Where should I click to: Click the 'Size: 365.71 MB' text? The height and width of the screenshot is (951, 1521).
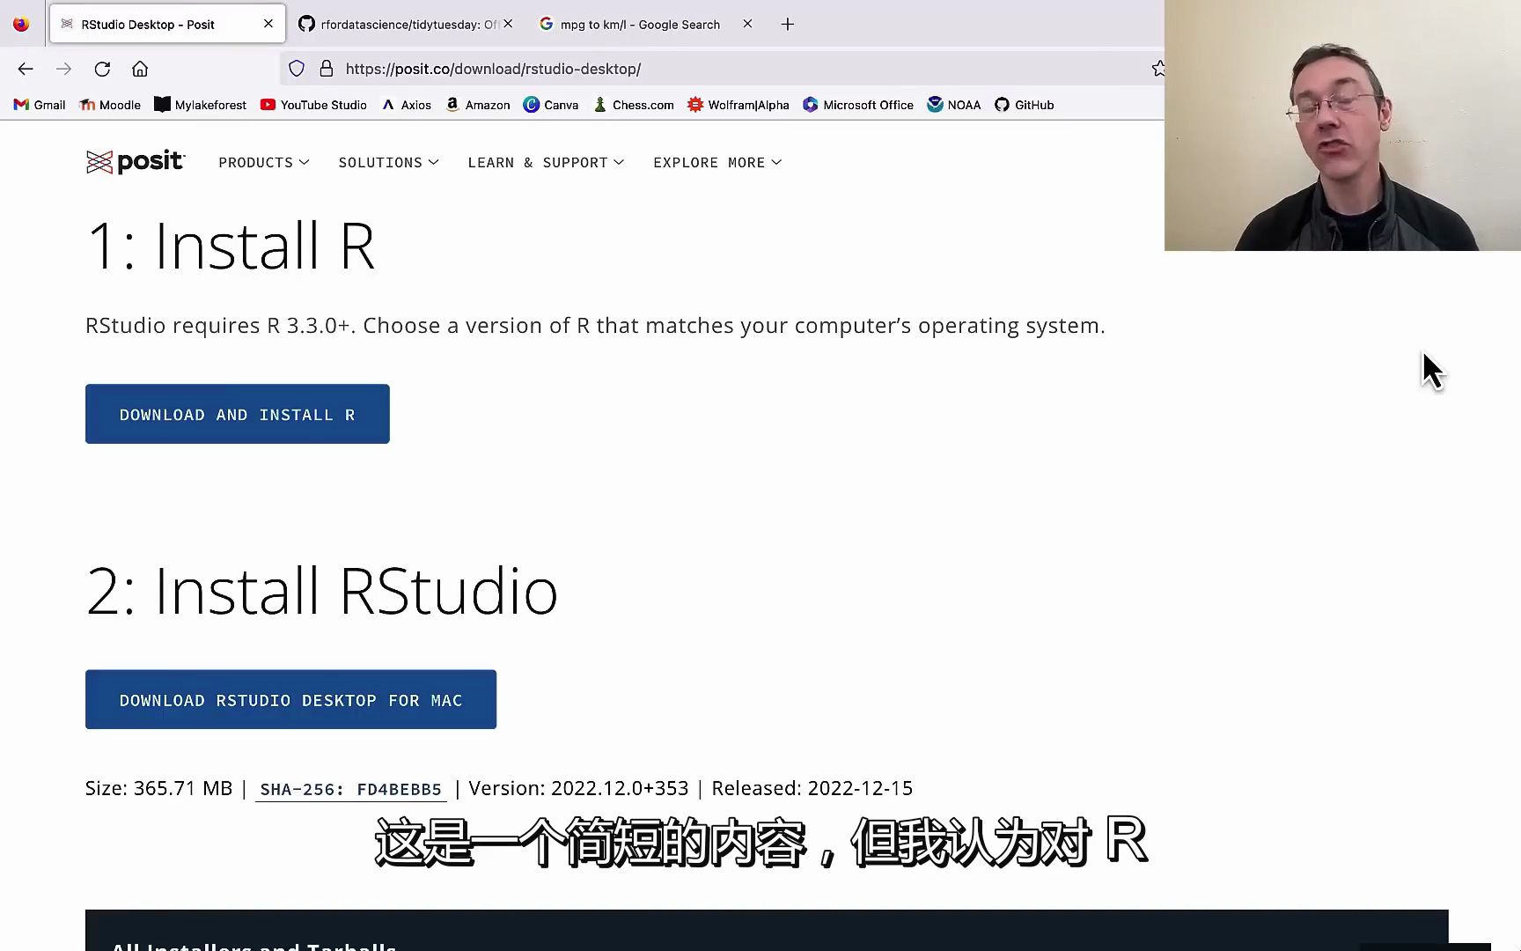(158, 788)
